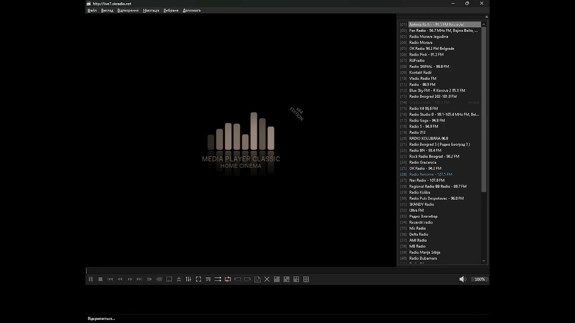Screen dimensions: 575x323
Task: Select 'Resavski radio' entry
Action: (440, 222)
